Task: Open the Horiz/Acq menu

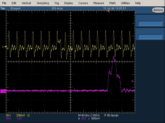Action: click(x=43, y=3)
